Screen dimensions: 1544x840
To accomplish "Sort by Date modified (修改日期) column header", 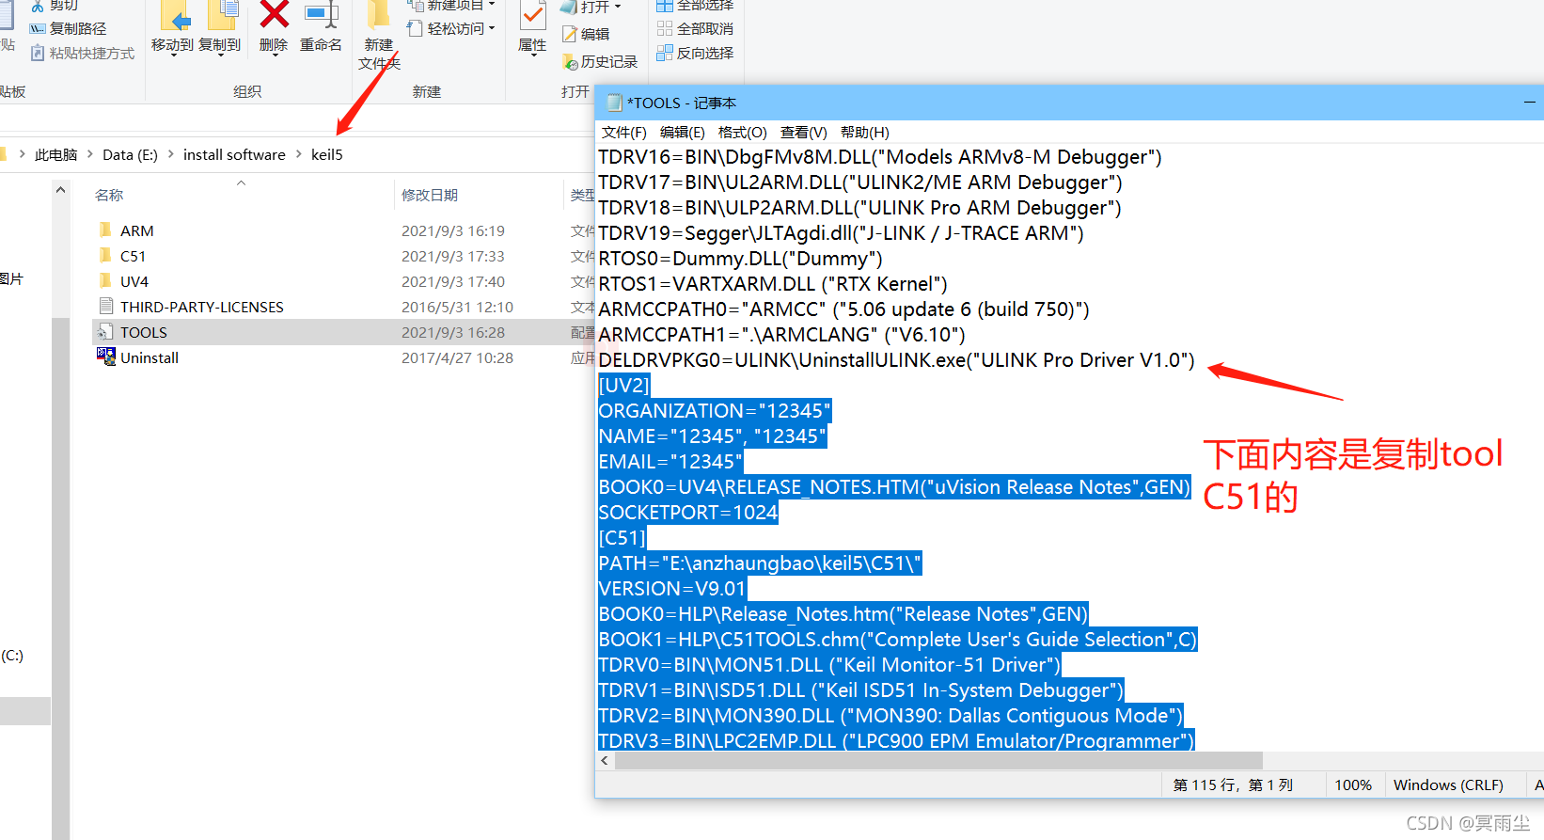I will [430, 196].
